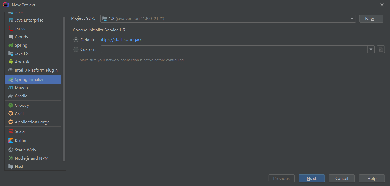Image resolution: width=390 pixels, height=186 pixels.
Task: Click the Scala red icon
Action: [x=11, y=131]
